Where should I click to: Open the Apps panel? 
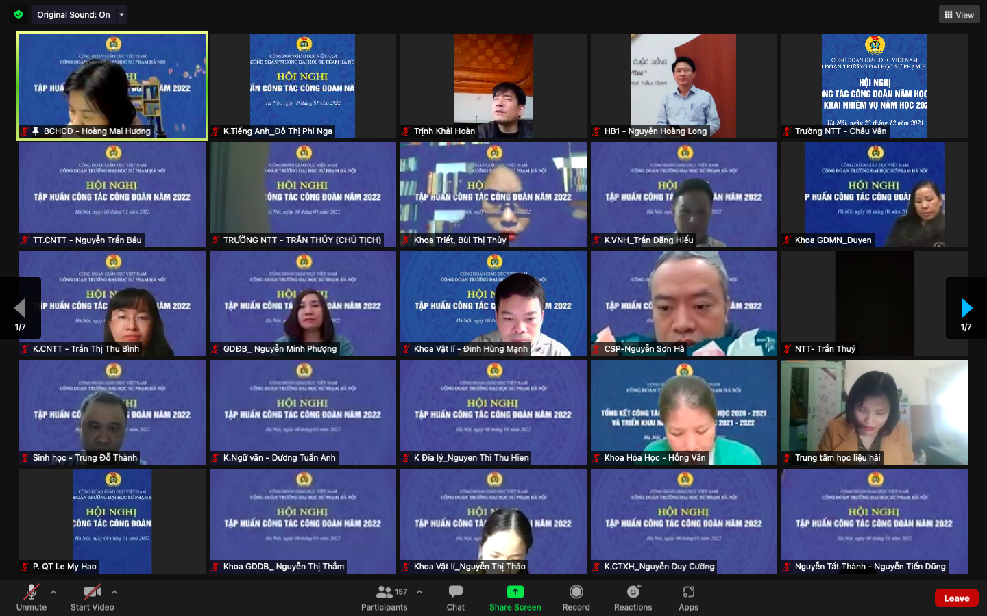coord(688,598)
